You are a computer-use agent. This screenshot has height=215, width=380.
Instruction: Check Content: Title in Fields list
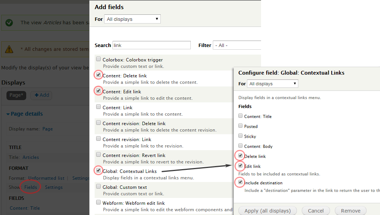coord(241,116)
